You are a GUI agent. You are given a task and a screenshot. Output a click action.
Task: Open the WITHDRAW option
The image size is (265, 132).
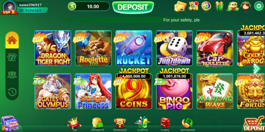point(188,125)
